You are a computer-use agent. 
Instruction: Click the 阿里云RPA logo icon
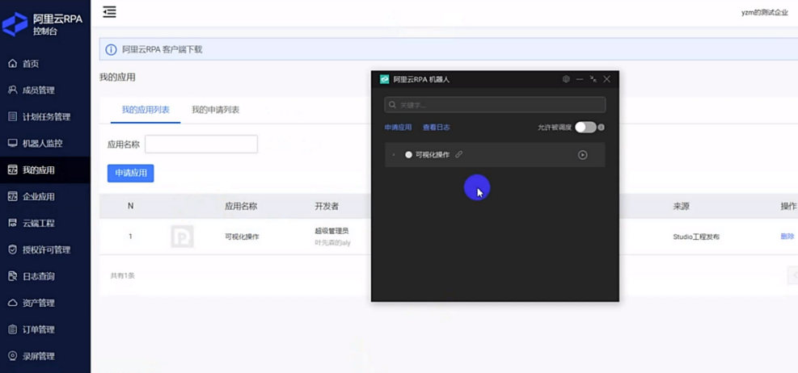point(15,24)
